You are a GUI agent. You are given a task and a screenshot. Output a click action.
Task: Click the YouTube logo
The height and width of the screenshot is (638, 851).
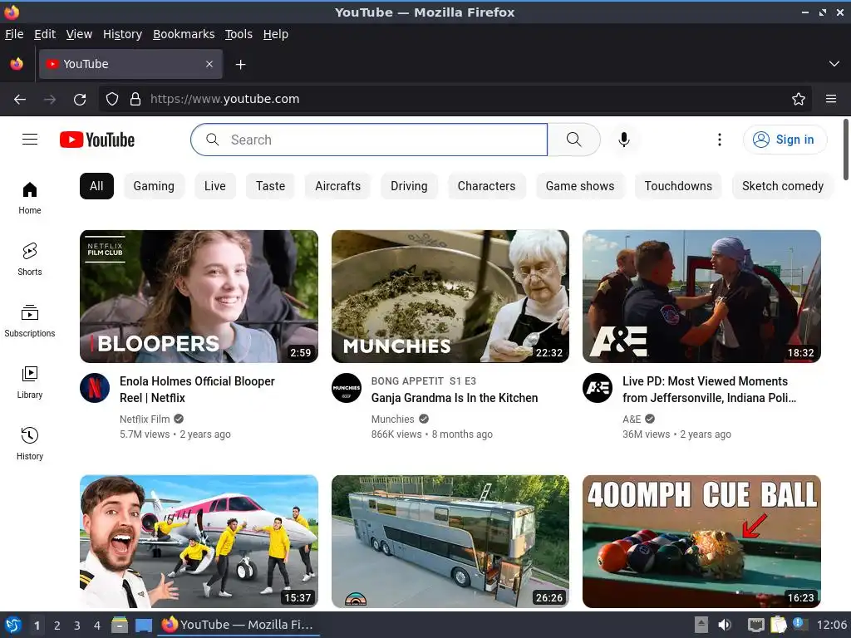[x=97, y=140]
